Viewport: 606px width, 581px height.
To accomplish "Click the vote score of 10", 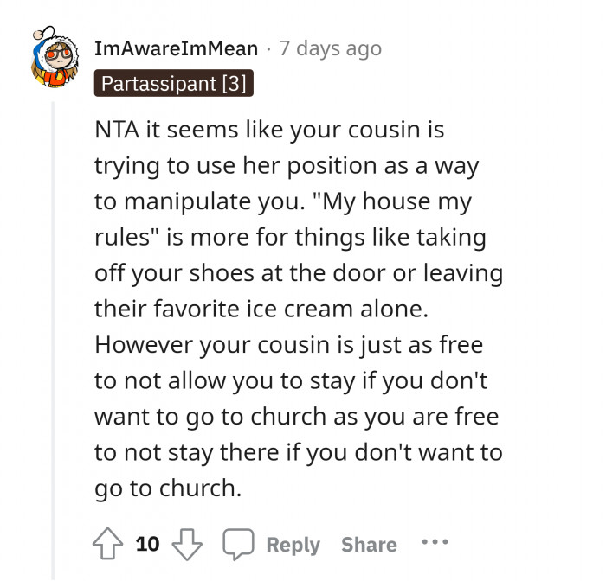I will [148, 544].
